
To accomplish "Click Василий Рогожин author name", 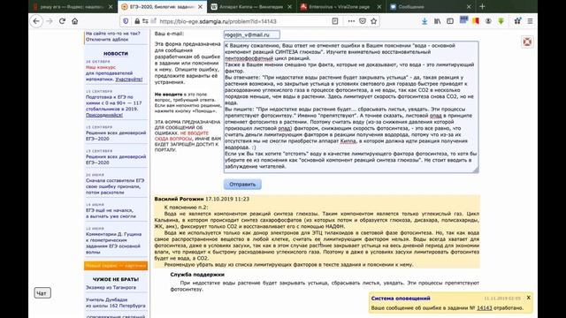I will [x=179, y=199].
